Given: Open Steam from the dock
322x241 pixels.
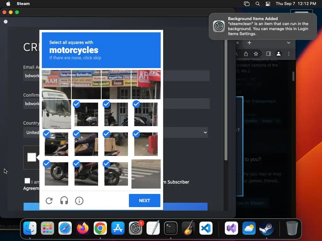Looking at the screenshot, I should pos(267,228).
